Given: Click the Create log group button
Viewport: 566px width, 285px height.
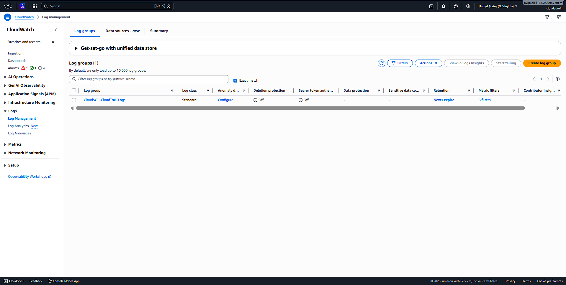Looking at the screenshot, I should pos(542,63).
